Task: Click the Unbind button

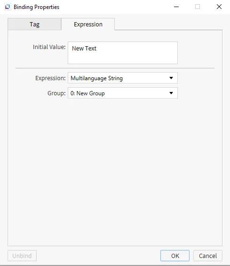Action: [22, 256]
